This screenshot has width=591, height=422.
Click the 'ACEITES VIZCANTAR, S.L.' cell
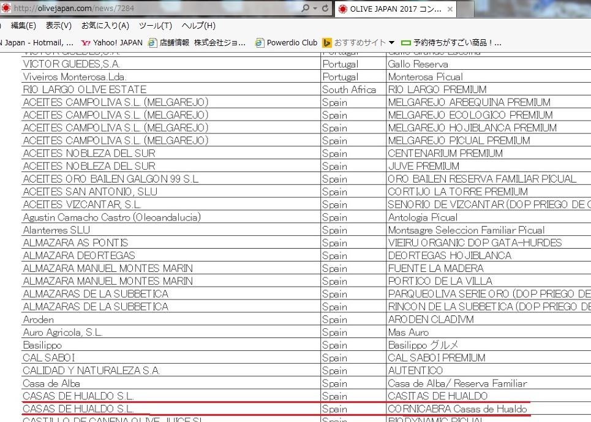point(171,205)
